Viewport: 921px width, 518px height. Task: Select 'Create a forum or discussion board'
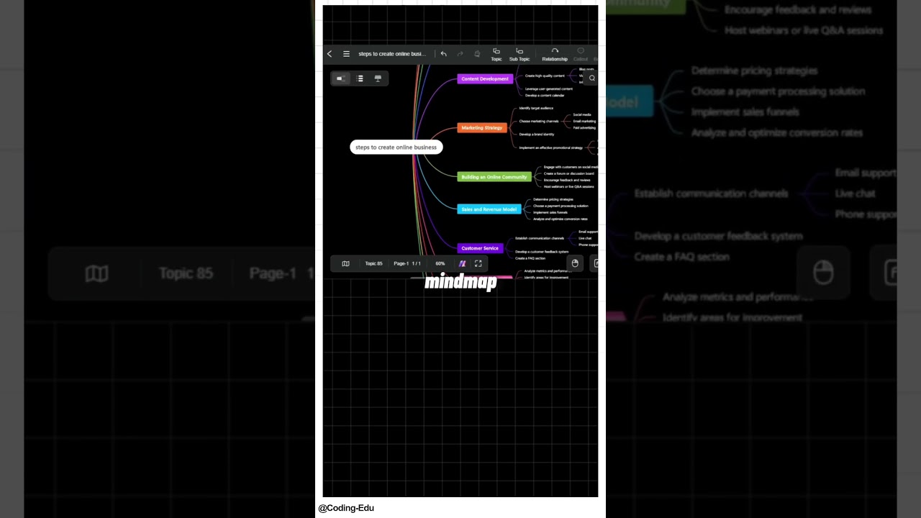[569, 173]
